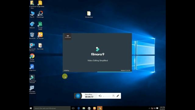Open the Action Center notifications icon

157,108
